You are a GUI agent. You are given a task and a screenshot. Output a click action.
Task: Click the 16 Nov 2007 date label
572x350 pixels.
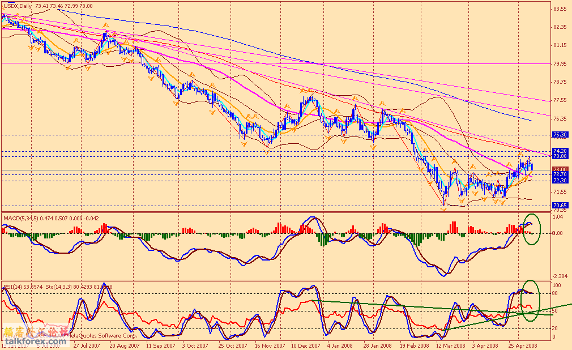[x=270, y=345]
